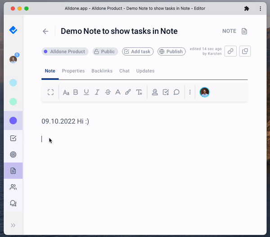
Task: Go back with the left arrow
Action: pos(45,31)
